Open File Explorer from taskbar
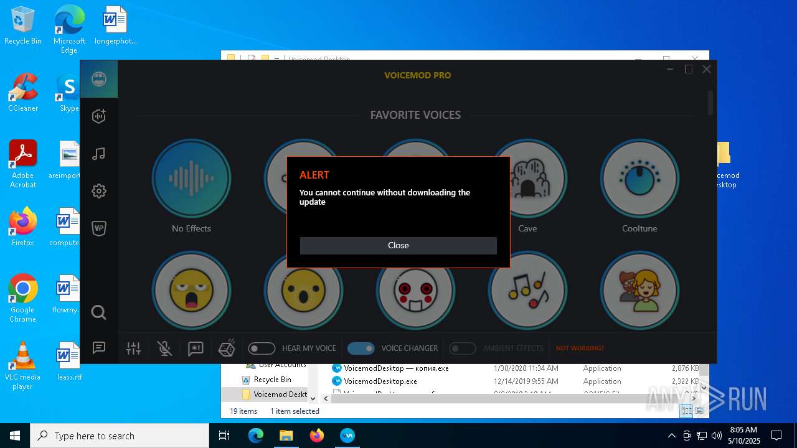 [286, 436]
